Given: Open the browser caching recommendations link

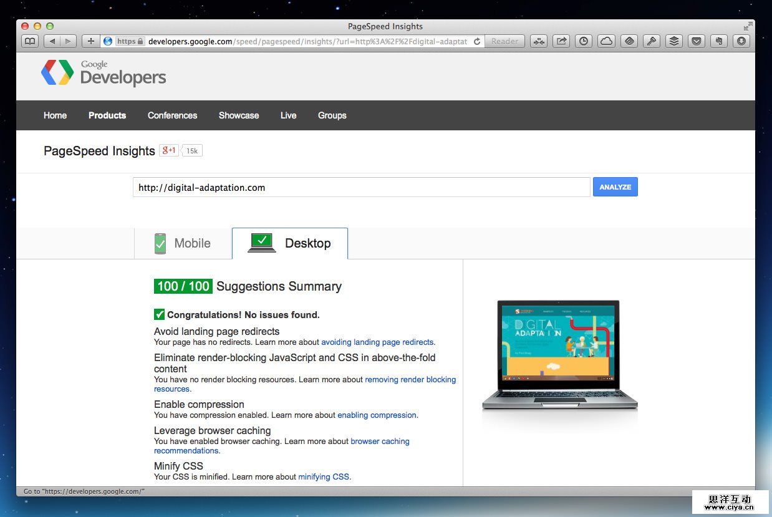Looking at the screenshot, I should [380, 442].
